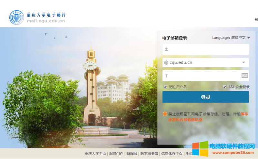Open the 服务门户 footer link

[116, 154]
